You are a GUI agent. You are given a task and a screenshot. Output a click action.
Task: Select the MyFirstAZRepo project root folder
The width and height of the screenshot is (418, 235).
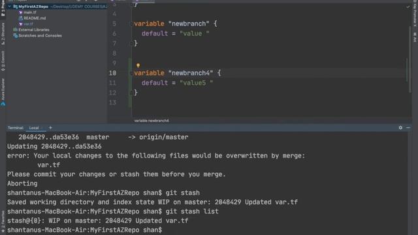point(33,7)
